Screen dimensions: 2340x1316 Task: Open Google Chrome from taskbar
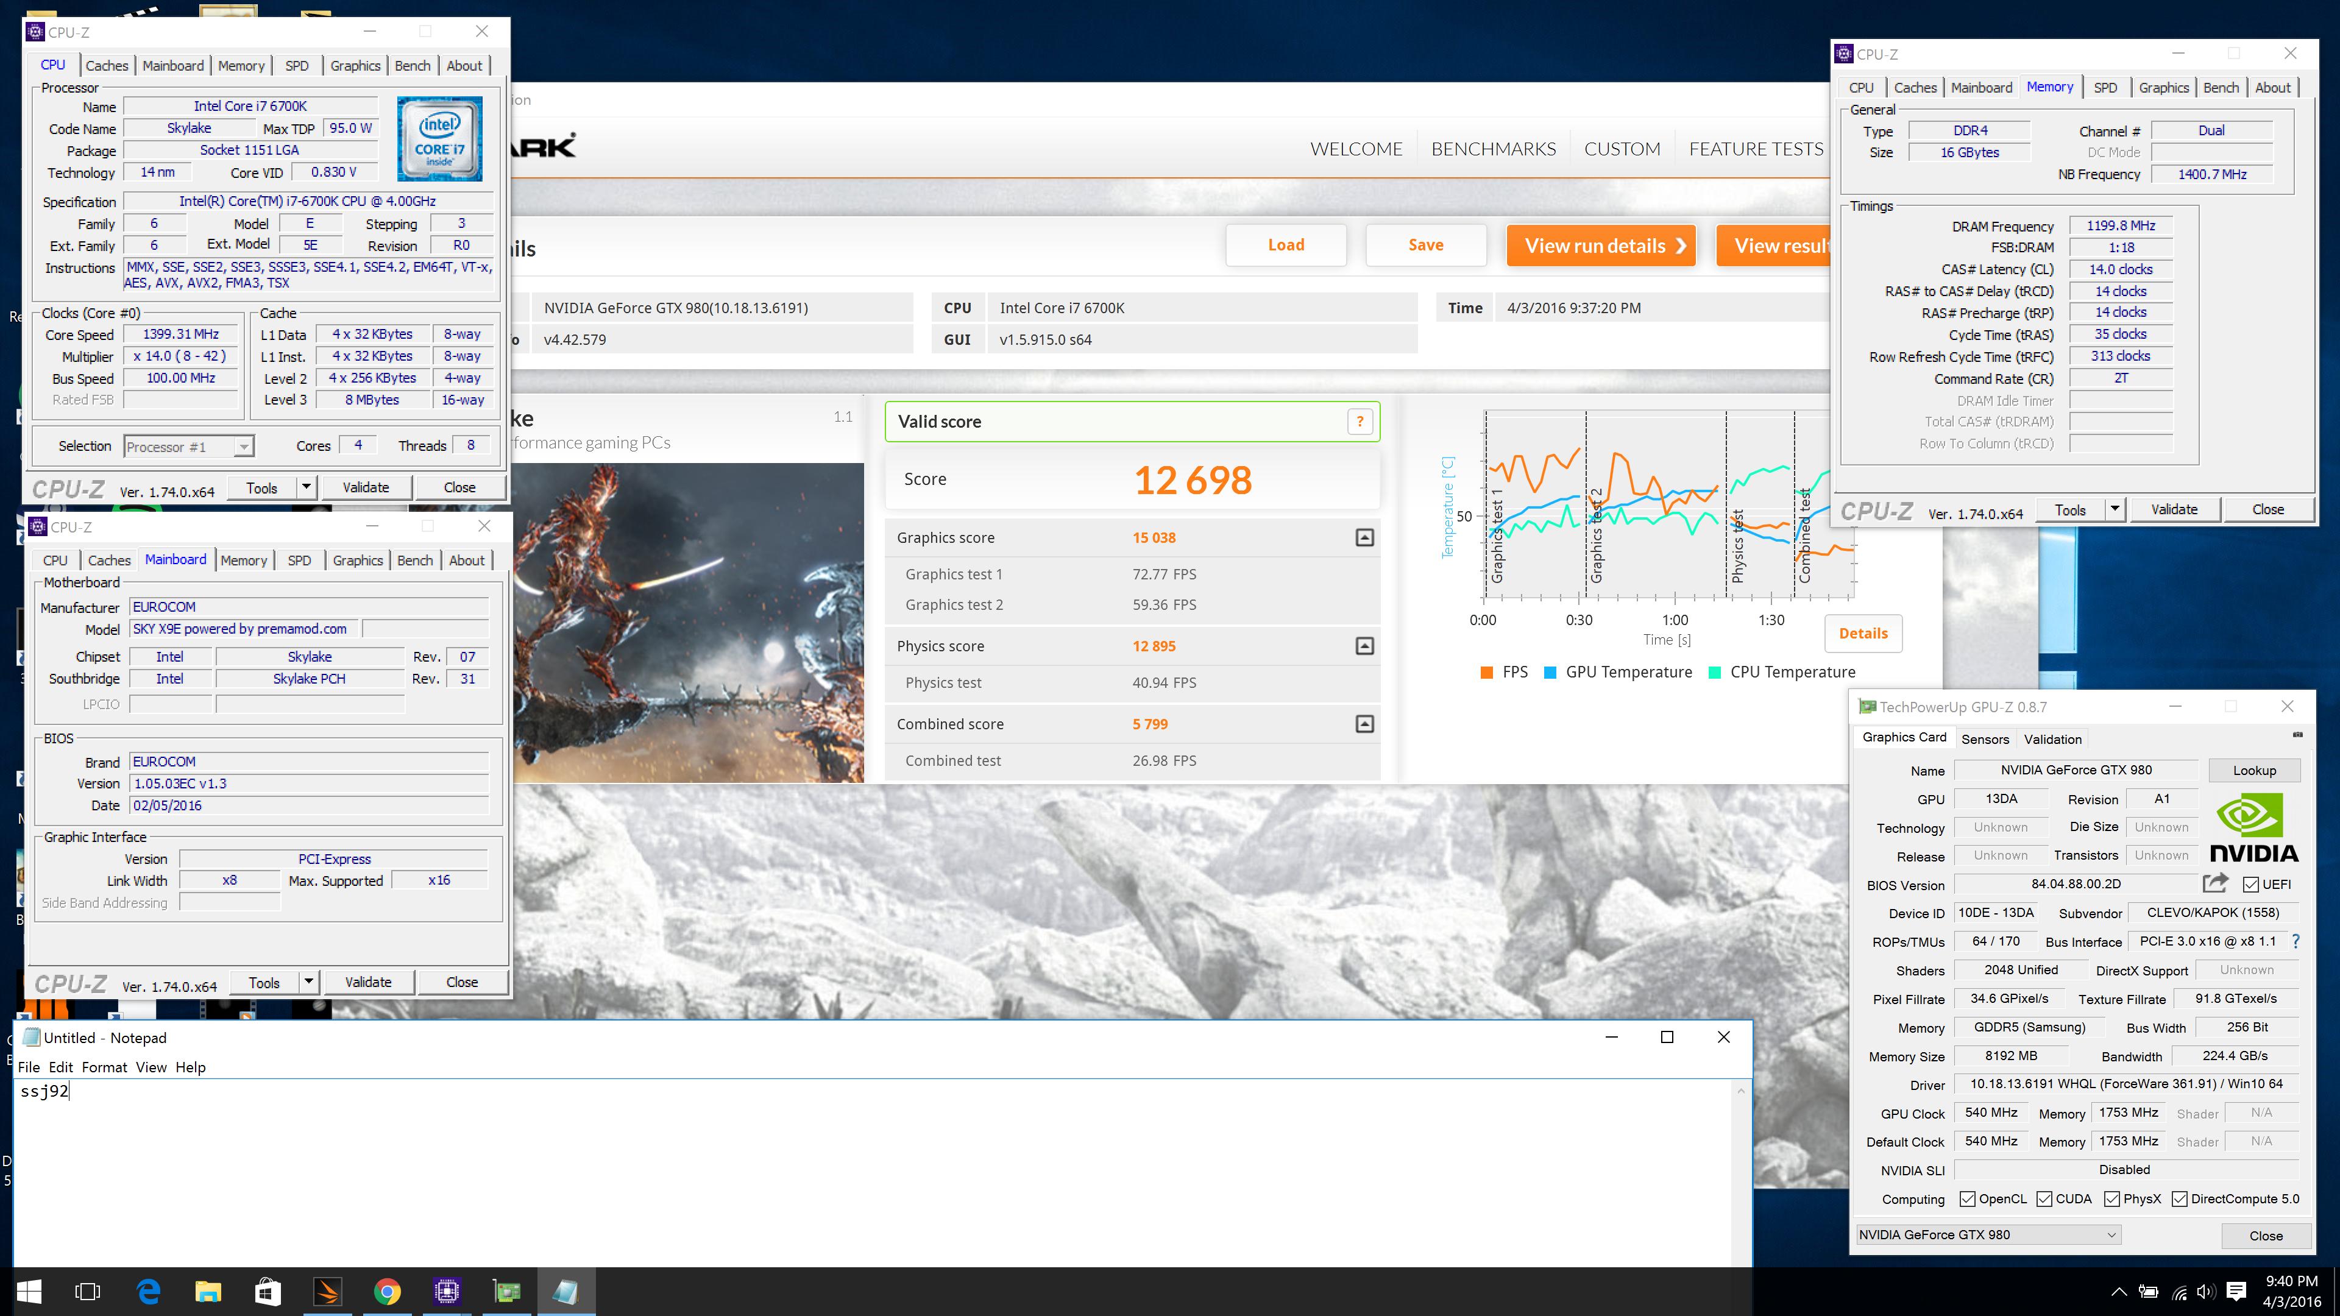click(x=388, y=1292)
